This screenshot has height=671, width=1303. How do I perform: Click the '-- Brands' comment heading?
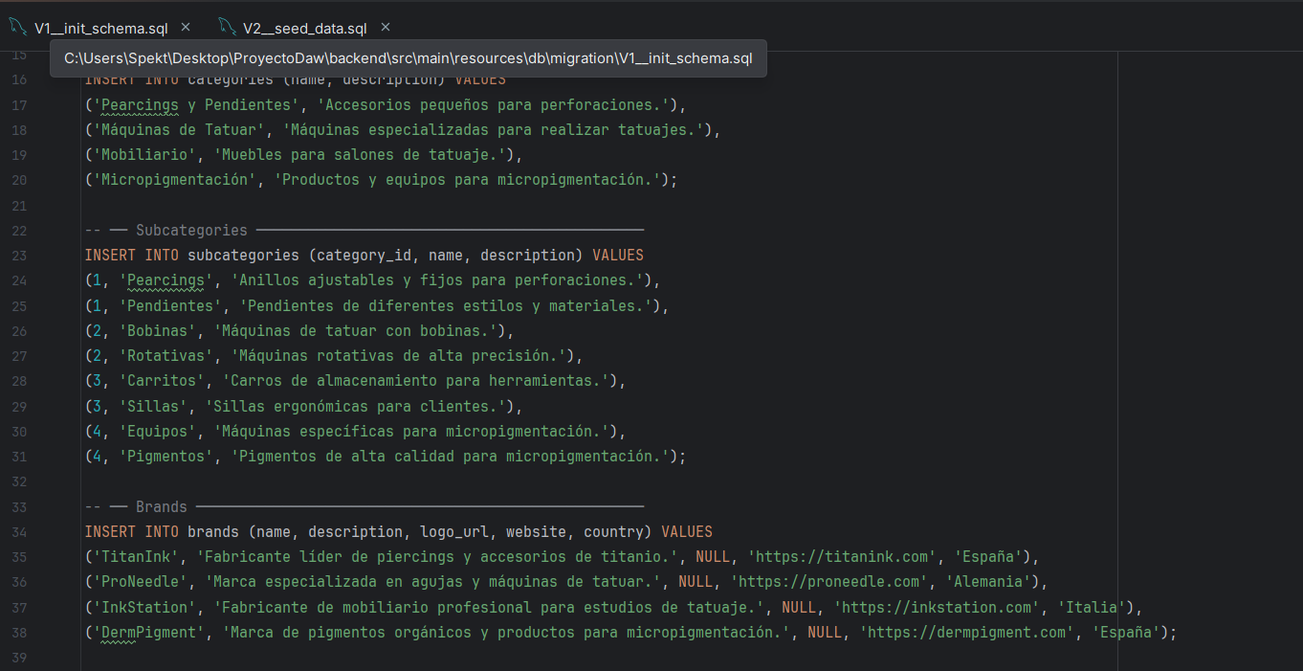coord(136,506)
